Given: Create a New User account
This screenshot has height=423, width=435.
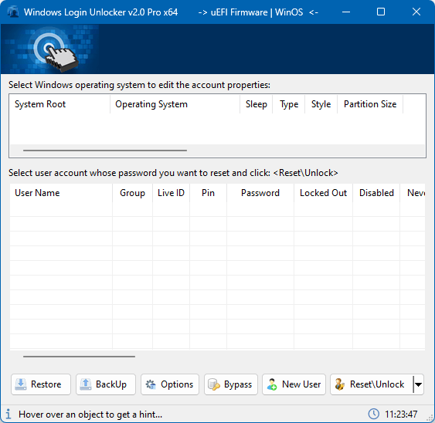Looking at the screenshot, I should click(x=294, y=384).
